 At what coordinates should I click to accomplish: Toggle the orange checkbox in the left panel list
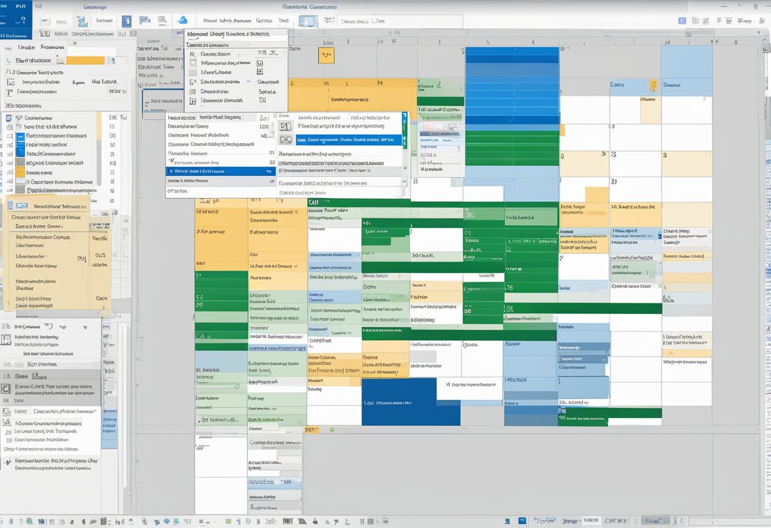pos(20,172)
